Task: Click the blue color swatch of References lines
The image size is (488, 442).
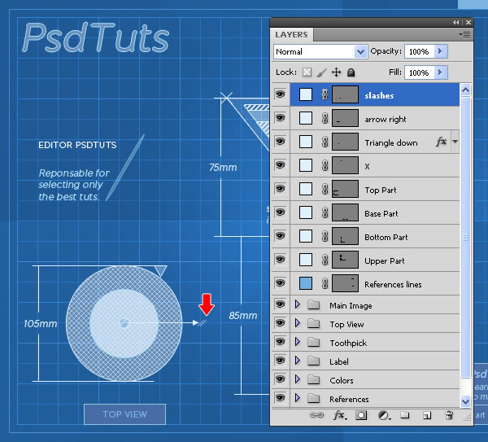Action: (x=306, y=283)
